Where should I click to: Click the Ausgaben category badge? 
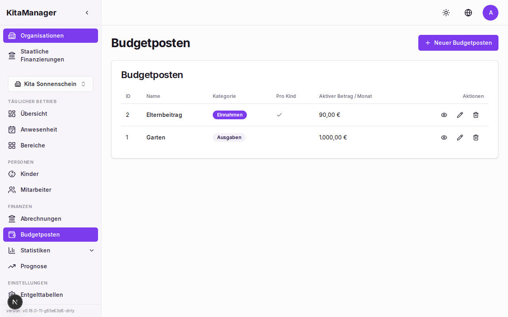[x=229, y=137]
